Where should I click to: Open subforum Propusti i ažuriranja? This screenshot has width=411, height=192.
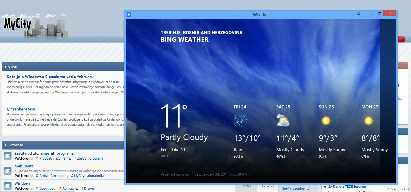tap(55, 158)
